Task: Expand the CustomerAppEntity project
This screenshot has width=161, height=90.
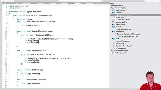Action: (111, 51)
